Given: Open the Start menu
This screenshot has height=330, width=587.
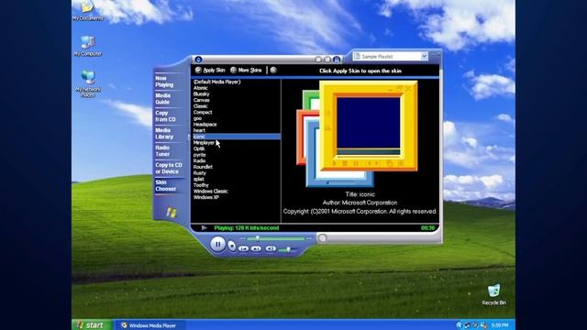Looking at the screenshot, I should pos(92,324).
